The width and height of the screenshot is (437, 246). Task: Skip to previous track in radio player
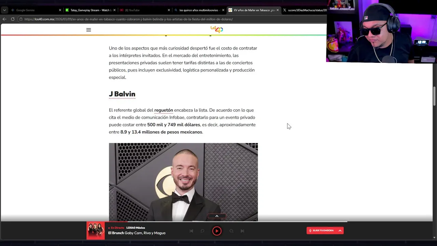[x=191, y=231]
